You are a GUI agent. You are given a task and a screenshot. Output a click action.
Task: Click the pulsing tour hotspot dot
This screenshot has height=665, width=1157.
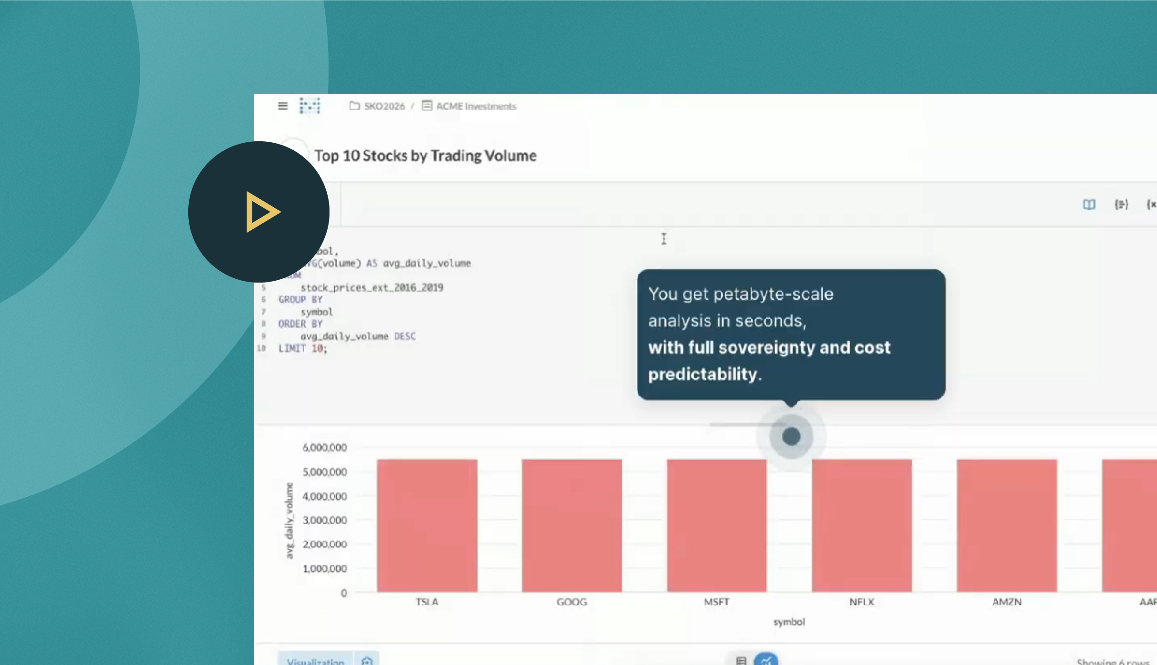pyautogui.click(x=791, y=436)
